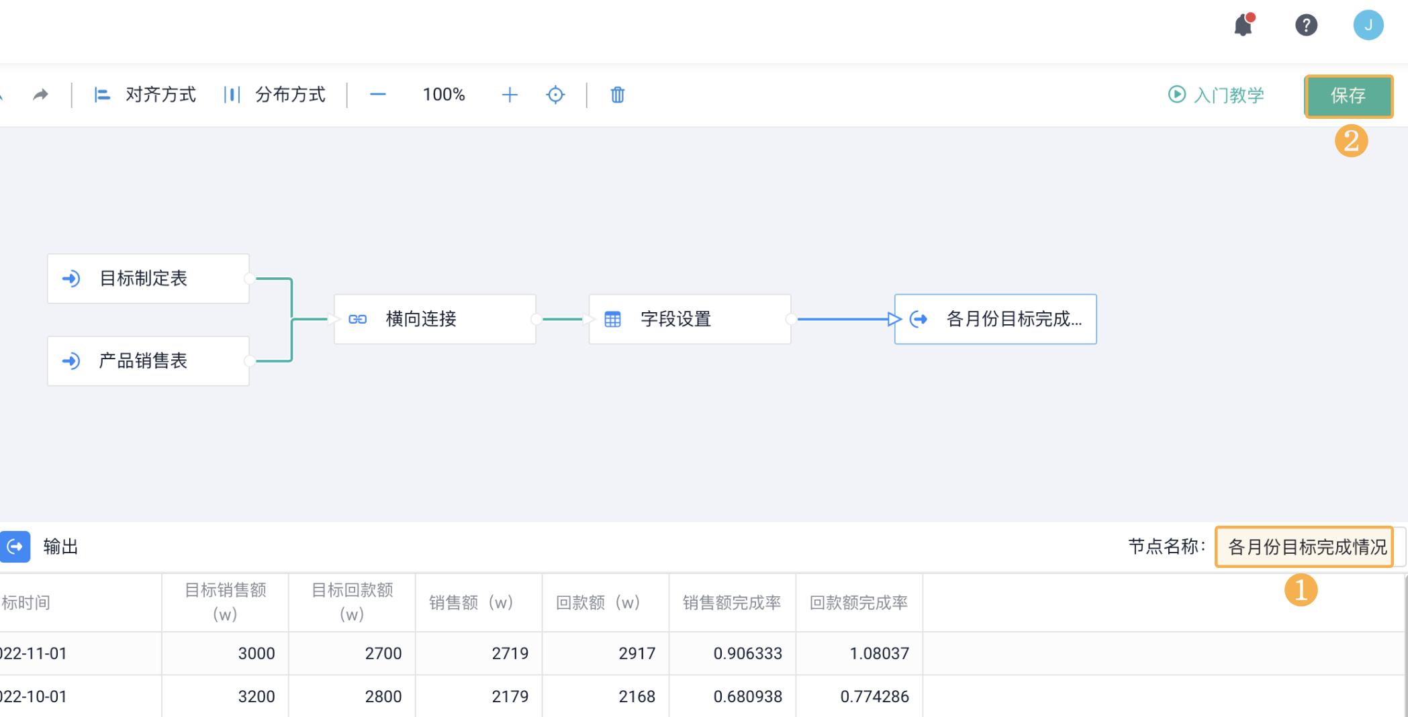Viewport: 1408px width, 717px height.
Task: Click the trash delete icon
Action: pyautogui.click(x=617, y=95)
